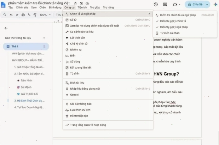Click the Chia Sẻ share button
This screenshot has height=145, width=219.
pyautogui.click(x=195, y=4)
